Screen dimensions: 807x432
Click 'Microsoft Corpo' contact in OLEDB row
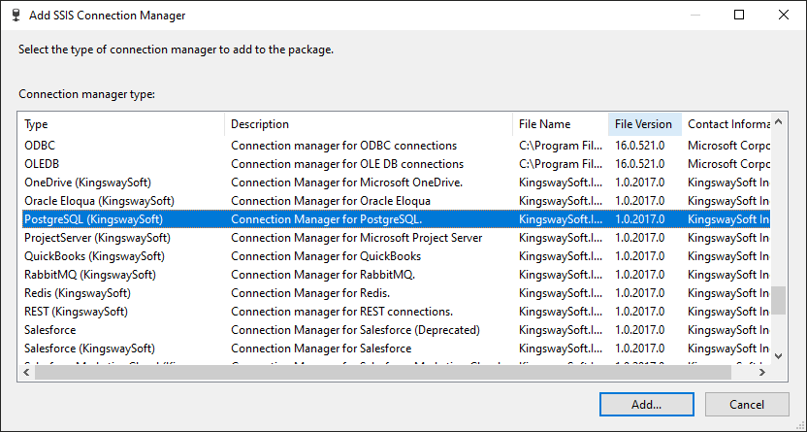(x=728, y=164)
